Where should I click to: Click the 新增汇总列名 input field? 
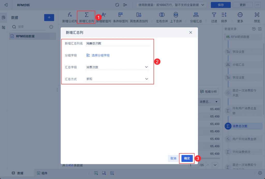tap(117, 43)
